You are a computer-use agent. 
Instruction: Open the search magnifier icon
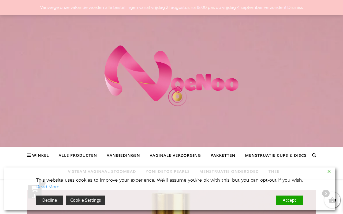tap(314, 155)
